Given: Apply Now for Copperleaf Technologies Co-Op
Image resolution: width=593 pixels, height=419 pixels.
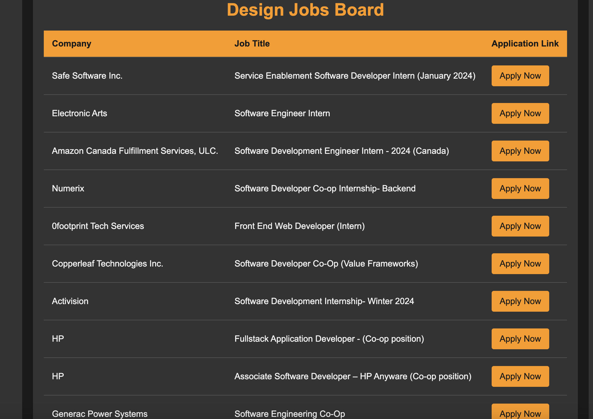Looking at the screenshot, I should 520,264.
